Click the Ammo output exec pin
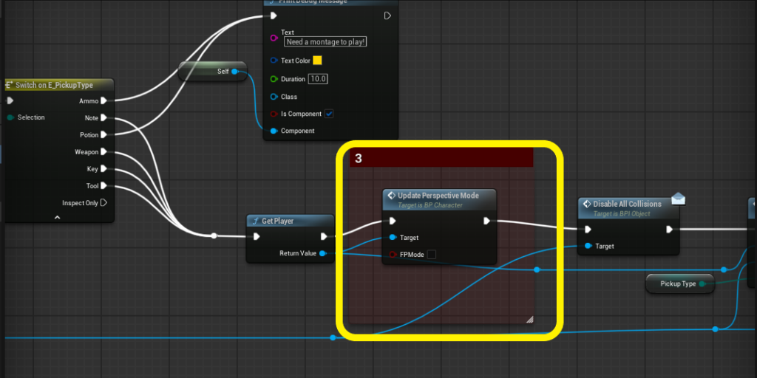This screenshot has width=757, height=378. click(104, 100)
